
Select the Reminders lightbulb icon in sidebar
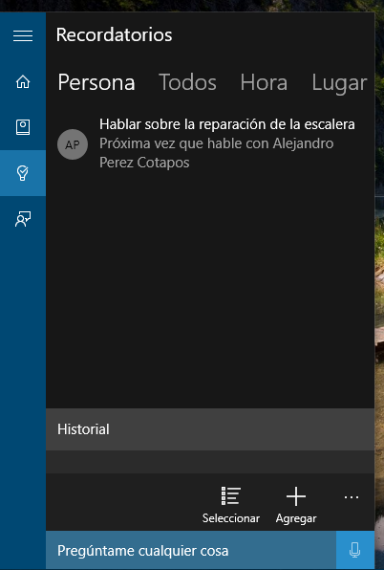pos(23,173)
